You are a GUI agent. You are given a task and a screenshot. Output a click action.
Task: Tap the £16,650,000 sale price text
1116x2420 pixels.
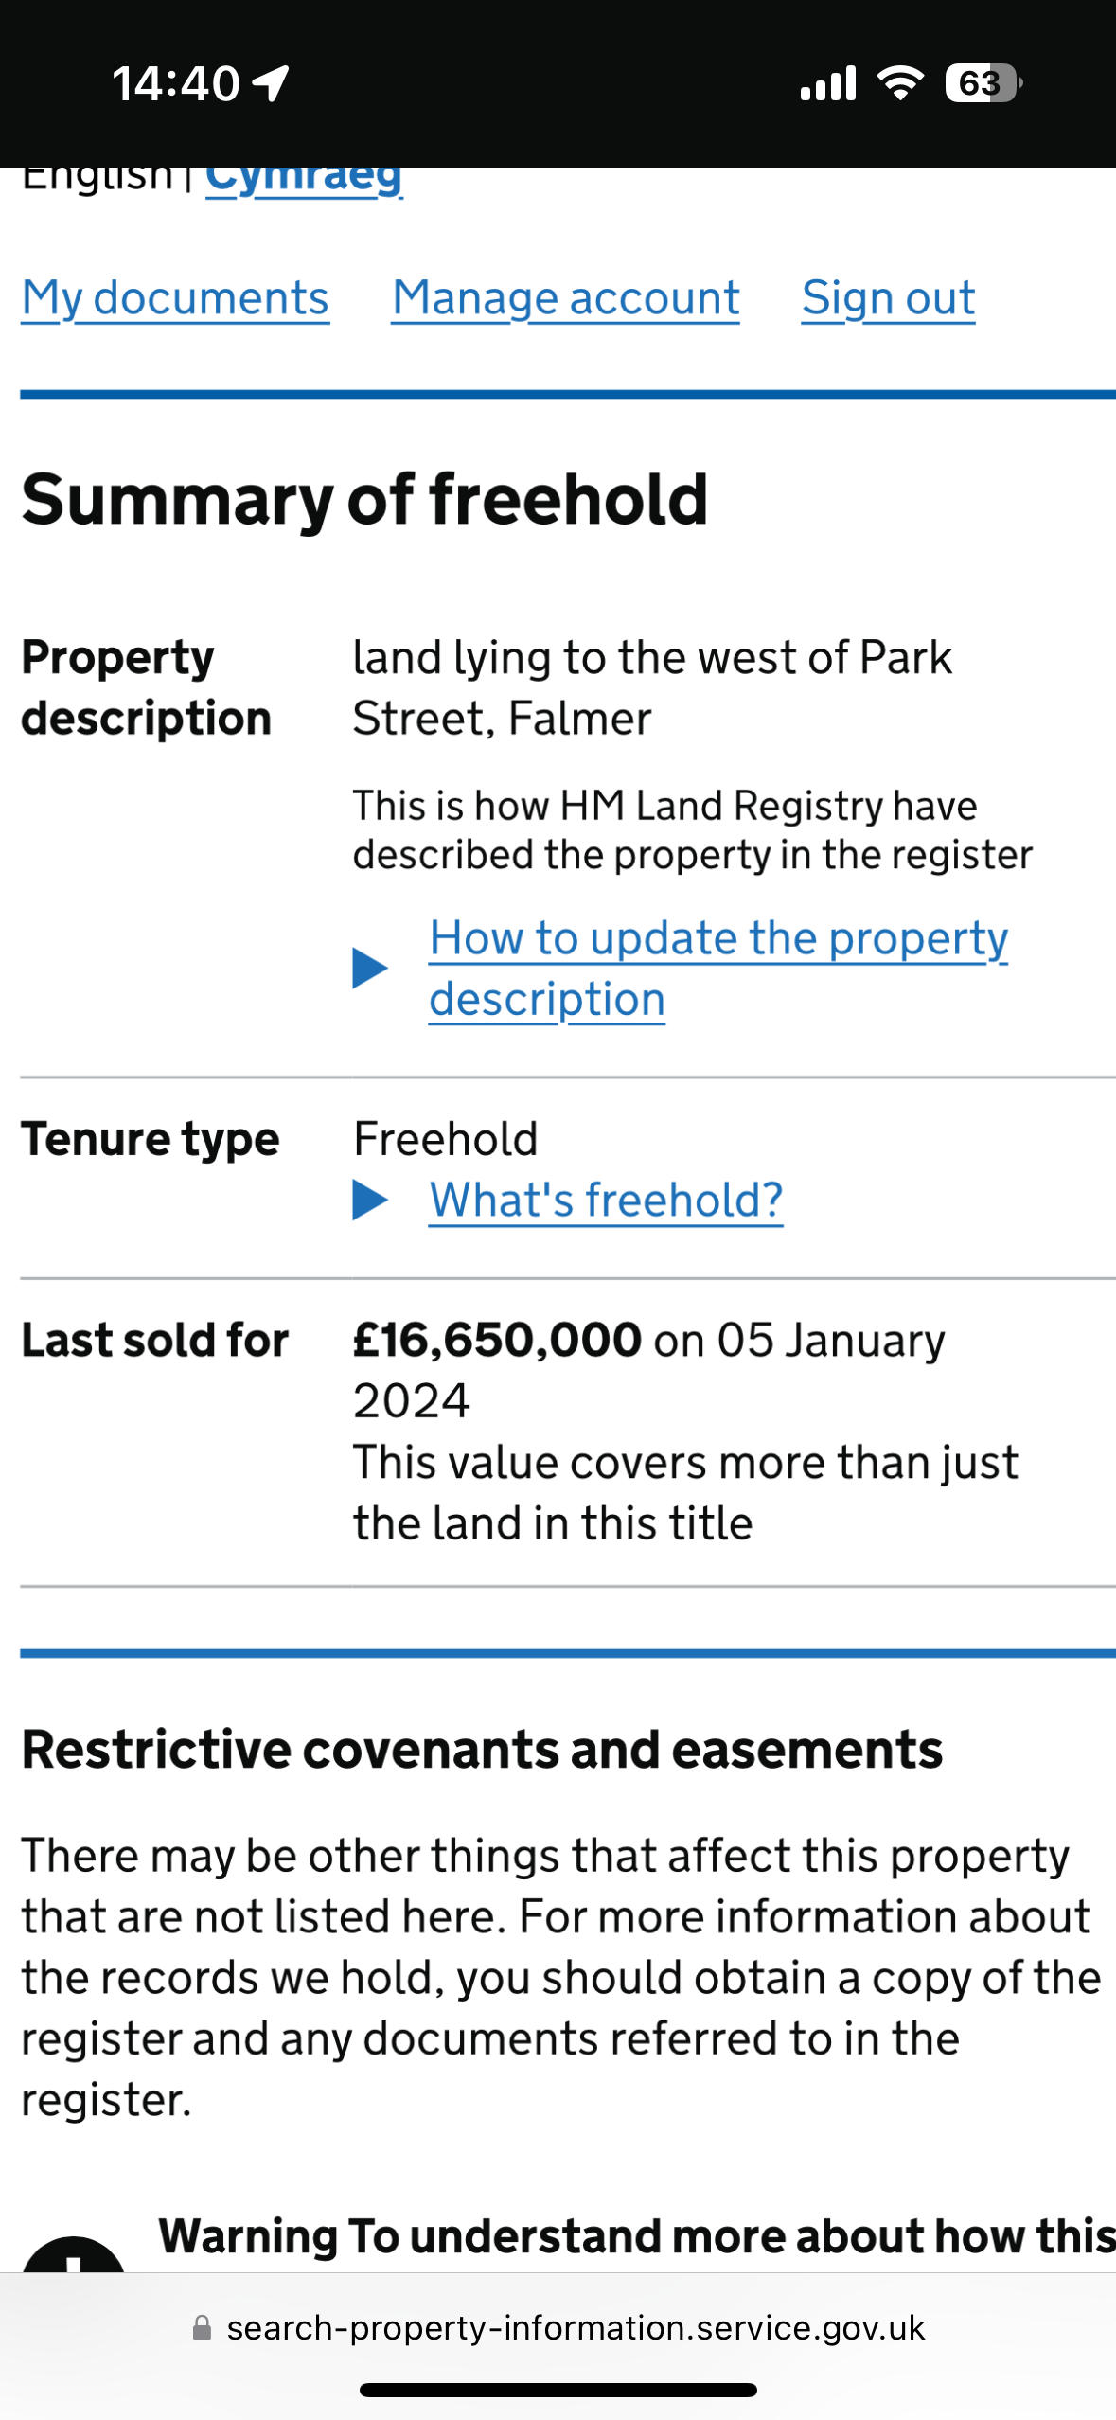point(497,1340)
